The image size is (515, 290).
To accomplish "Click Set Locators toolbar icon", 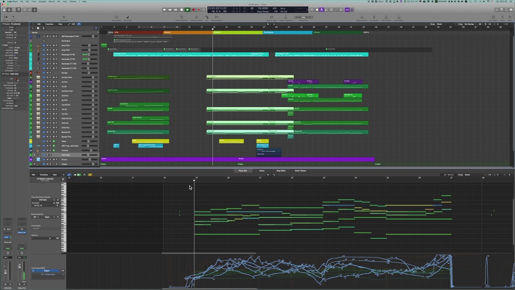I will click(x=493, y=18).
